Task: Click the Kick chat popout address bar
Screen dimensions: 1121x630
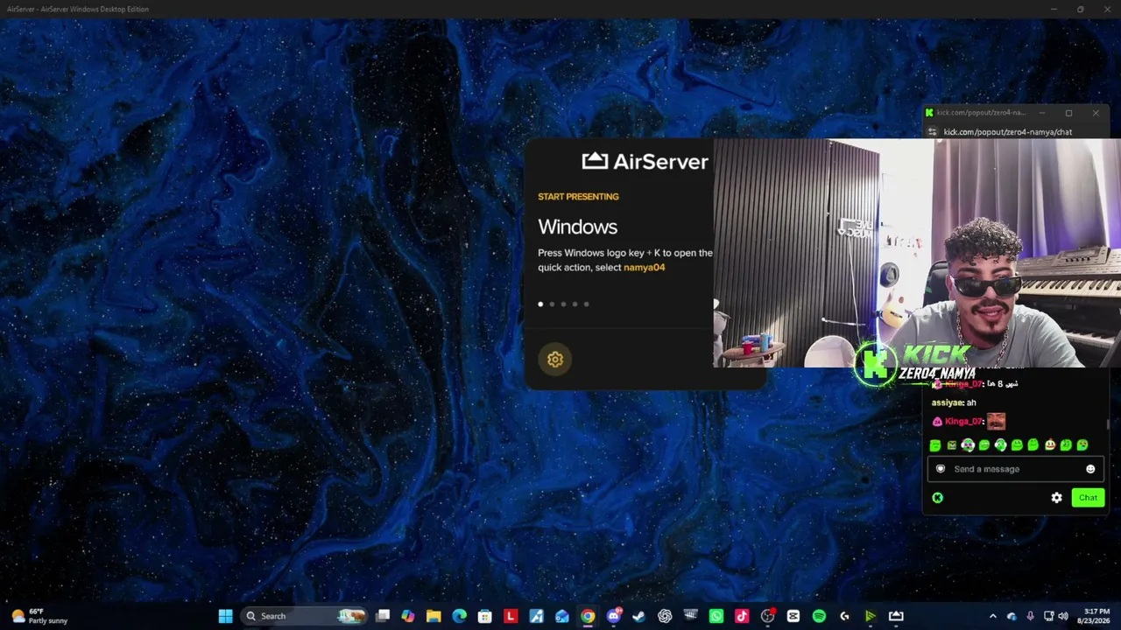Action: click(1016, 132)
